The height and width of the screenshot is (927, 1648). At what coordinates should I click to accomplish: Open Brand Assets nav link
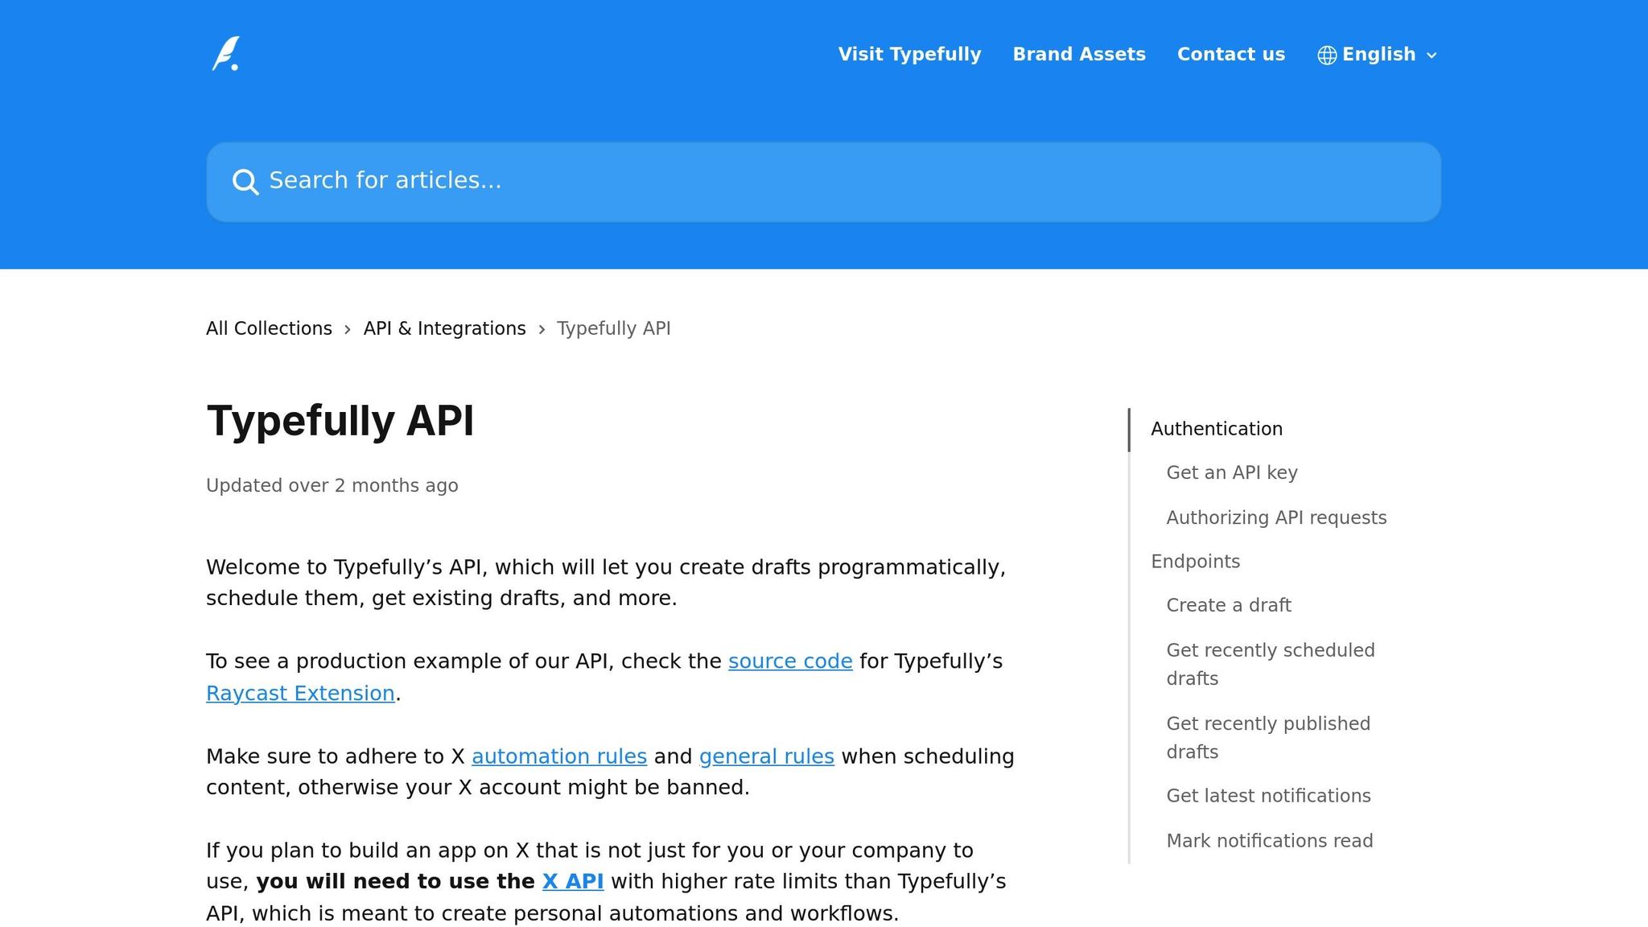tap(1078, 54)
